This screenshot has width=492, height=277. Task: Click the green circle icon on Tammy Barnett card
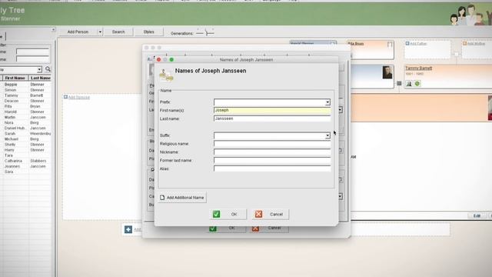click(x=417, y=84)
